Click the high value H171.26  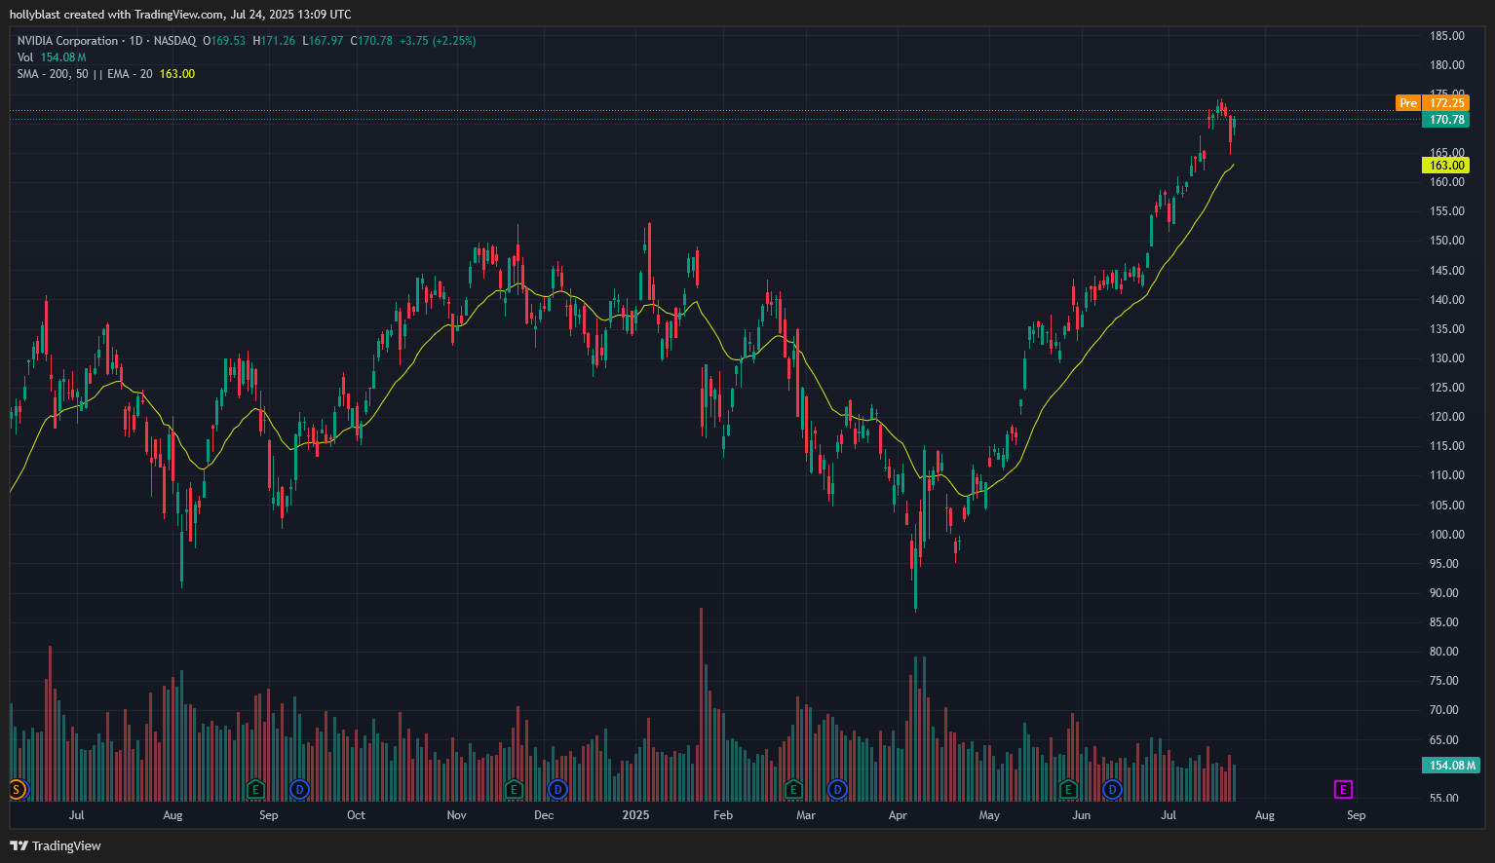tap(274, 41)
